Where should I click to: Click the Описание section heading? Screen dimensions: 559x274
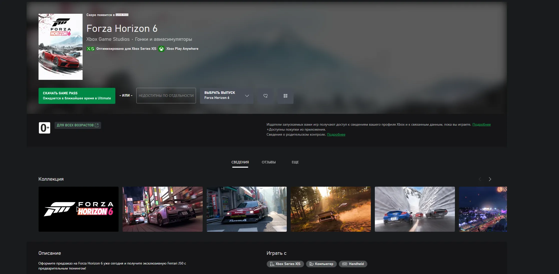click(x=50, y=253)
